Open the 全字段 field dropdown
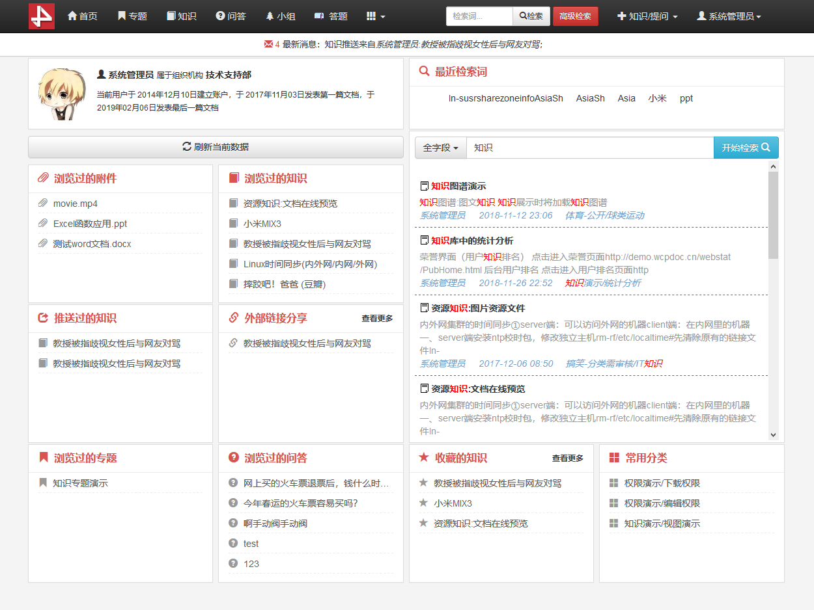This screenshot has width=814, height=610. 440,148
